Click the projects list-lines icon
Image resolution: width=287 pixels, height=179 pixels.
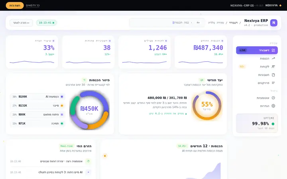(x=273, y=83)
